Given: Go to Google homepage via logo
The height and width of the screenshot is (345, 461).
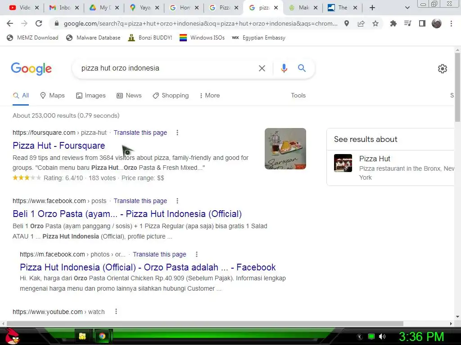Looking at the screenshot, I should [x=31, y=69].
